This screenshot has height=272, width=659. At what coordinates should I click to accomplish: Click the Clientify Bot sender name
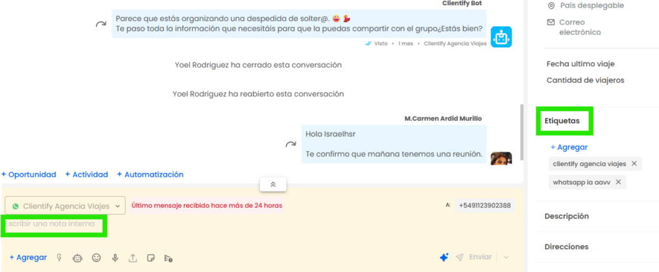click(x=462, y=3)
